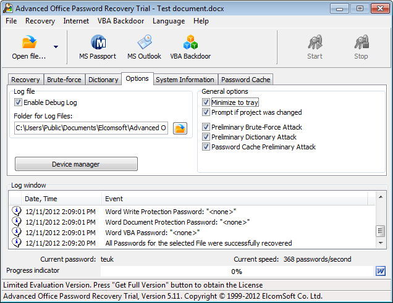This screenshot has width=393, height=303.
Task: Open the Password Cache tab
Action: pos(246,80)
